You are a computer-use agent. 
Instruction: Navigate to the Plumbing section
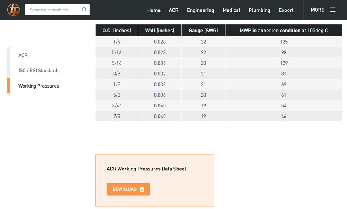coord(260,10)
